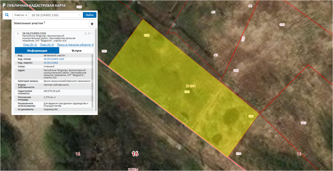The image size is (333, 171).
Task: Select the Информация tab
Action: coord(37,50)
